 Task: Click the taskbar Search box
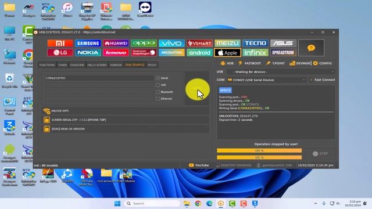point(152,204)
